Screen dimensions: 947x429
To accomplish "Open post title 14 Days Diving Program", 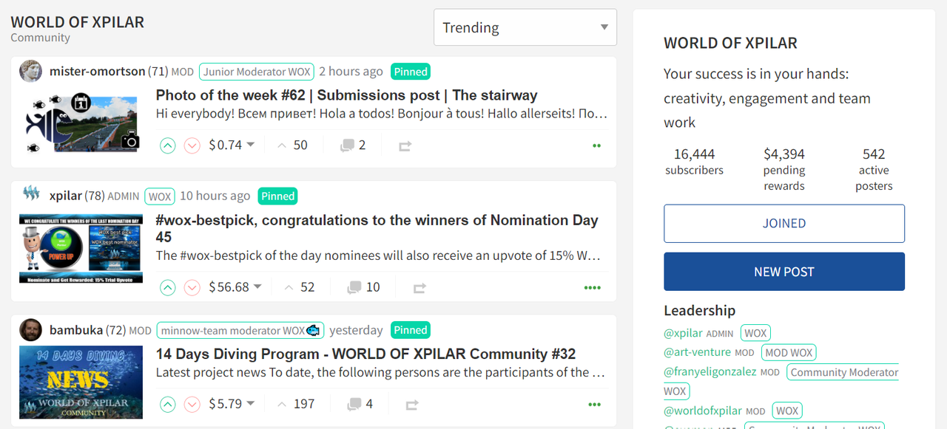I will tap(365, 354).
